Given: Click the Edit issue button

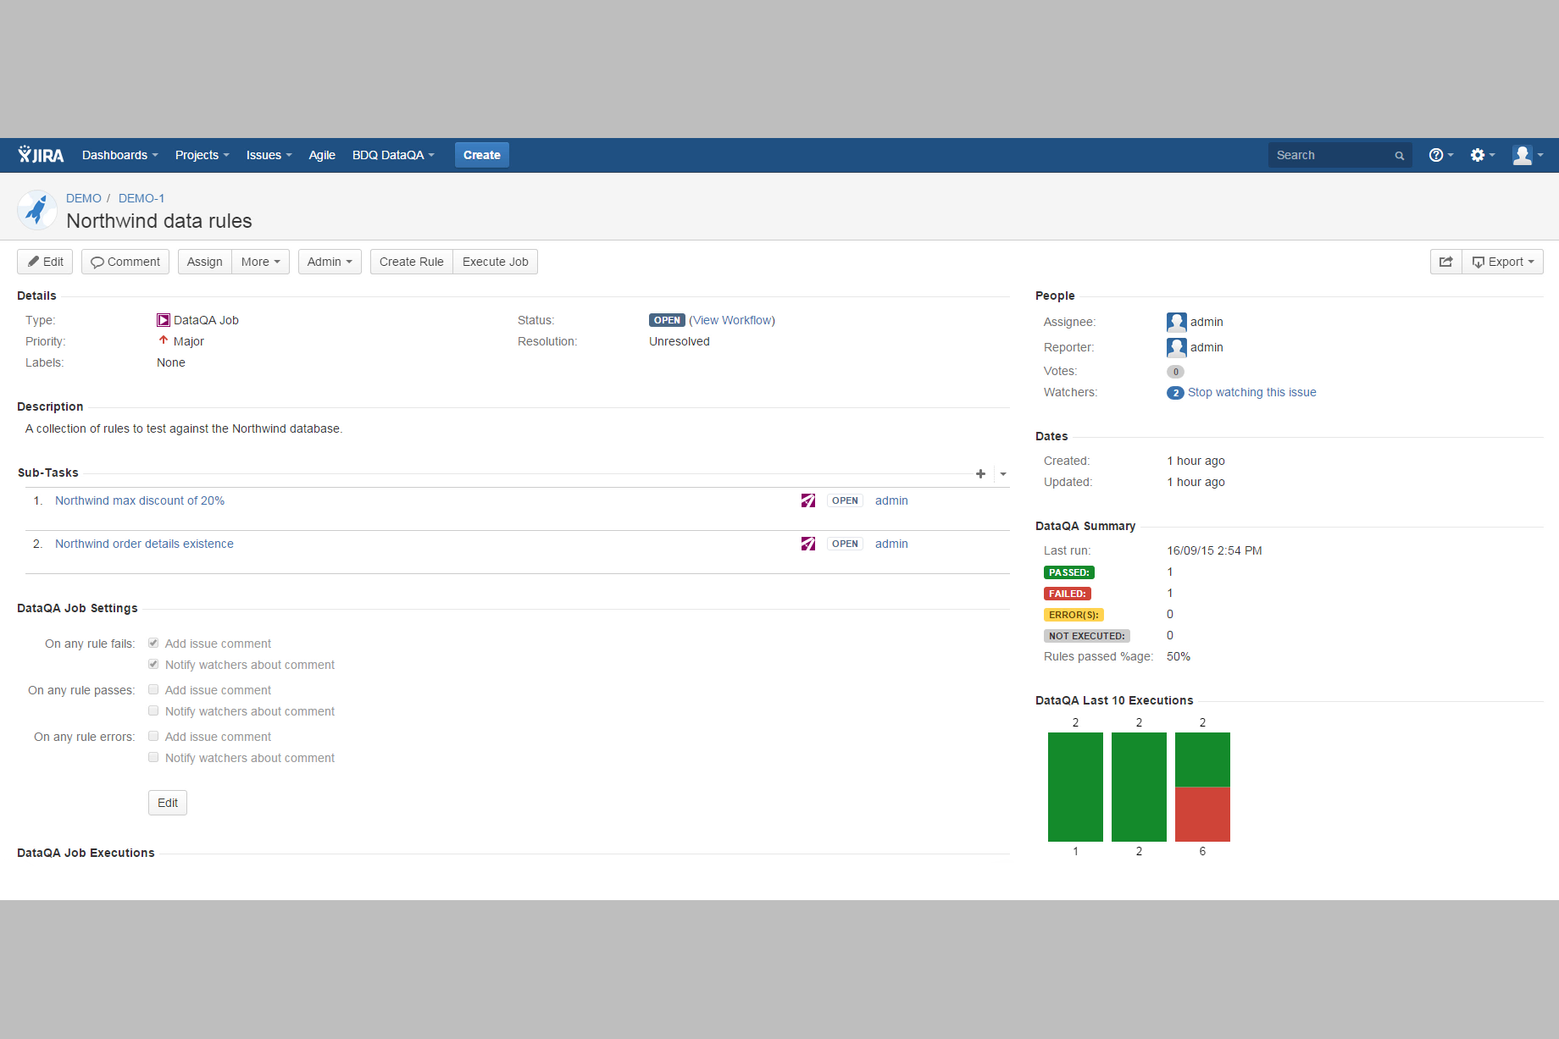Looking at the screenshot, I should [x=45, y=262].
